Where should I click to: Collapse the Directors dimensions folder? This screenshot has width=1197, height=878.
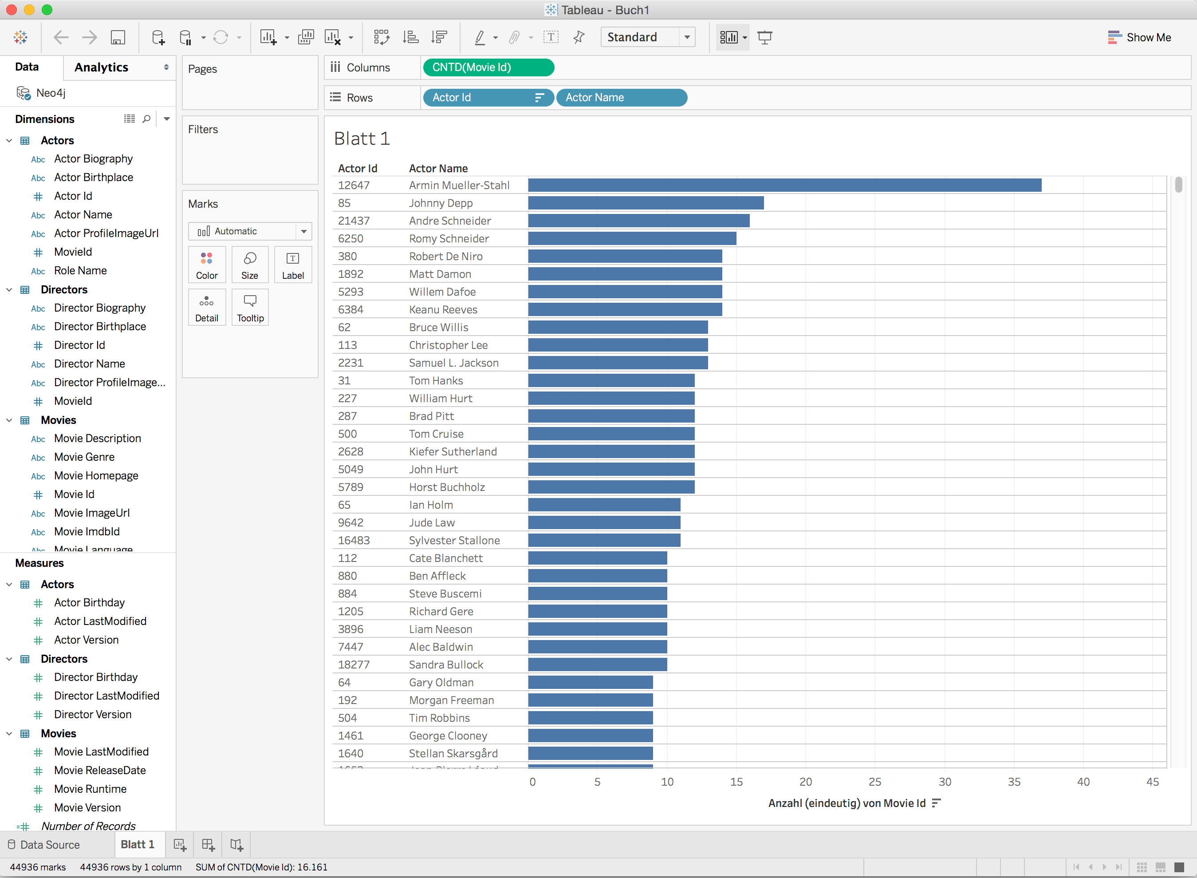pos(9,290)
